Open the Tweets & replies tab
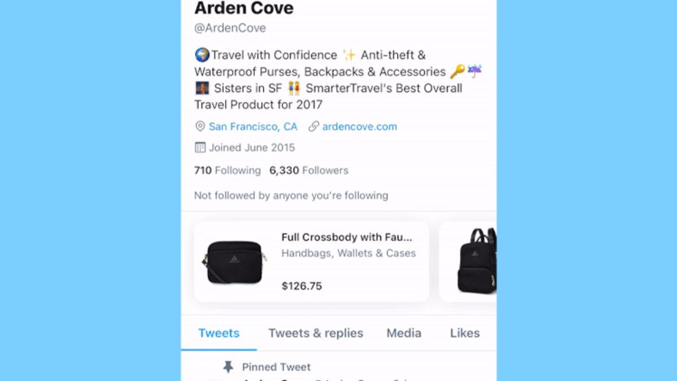 316,333
